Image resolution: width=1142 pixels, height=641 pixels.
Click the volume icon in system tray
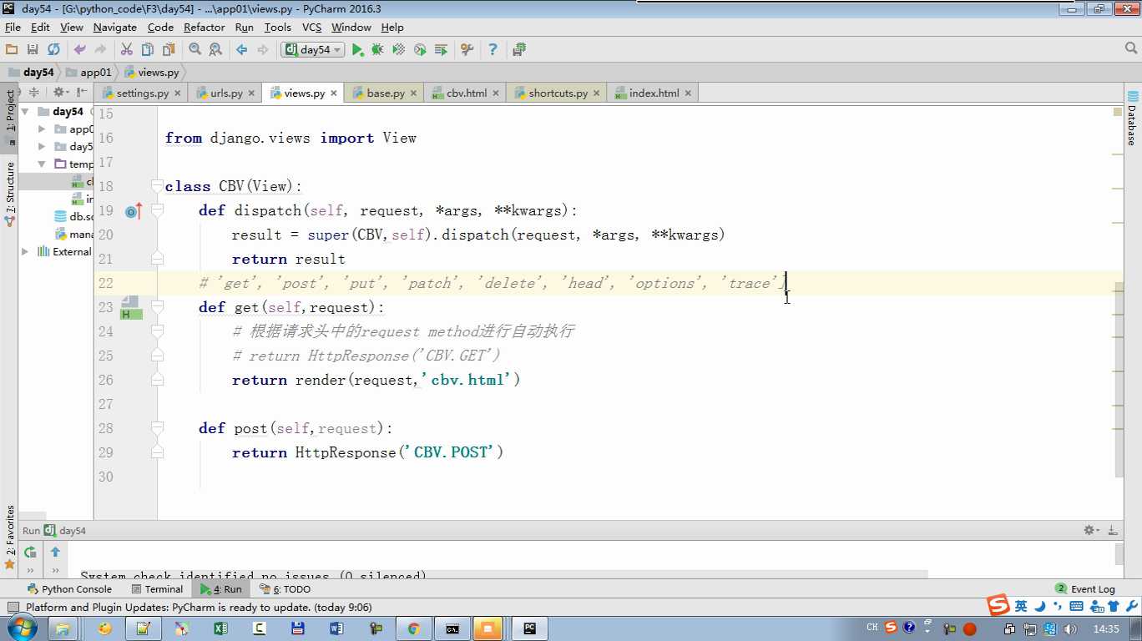pos(1071,628)
